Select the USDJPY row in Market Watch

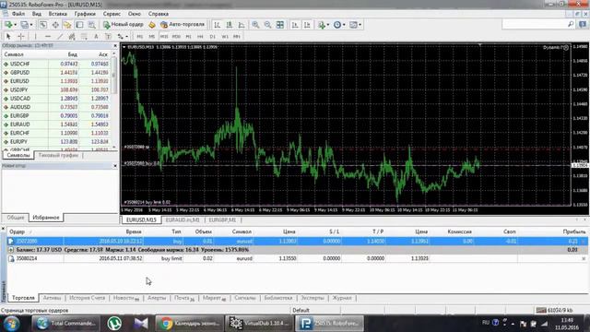click(56, 90)
